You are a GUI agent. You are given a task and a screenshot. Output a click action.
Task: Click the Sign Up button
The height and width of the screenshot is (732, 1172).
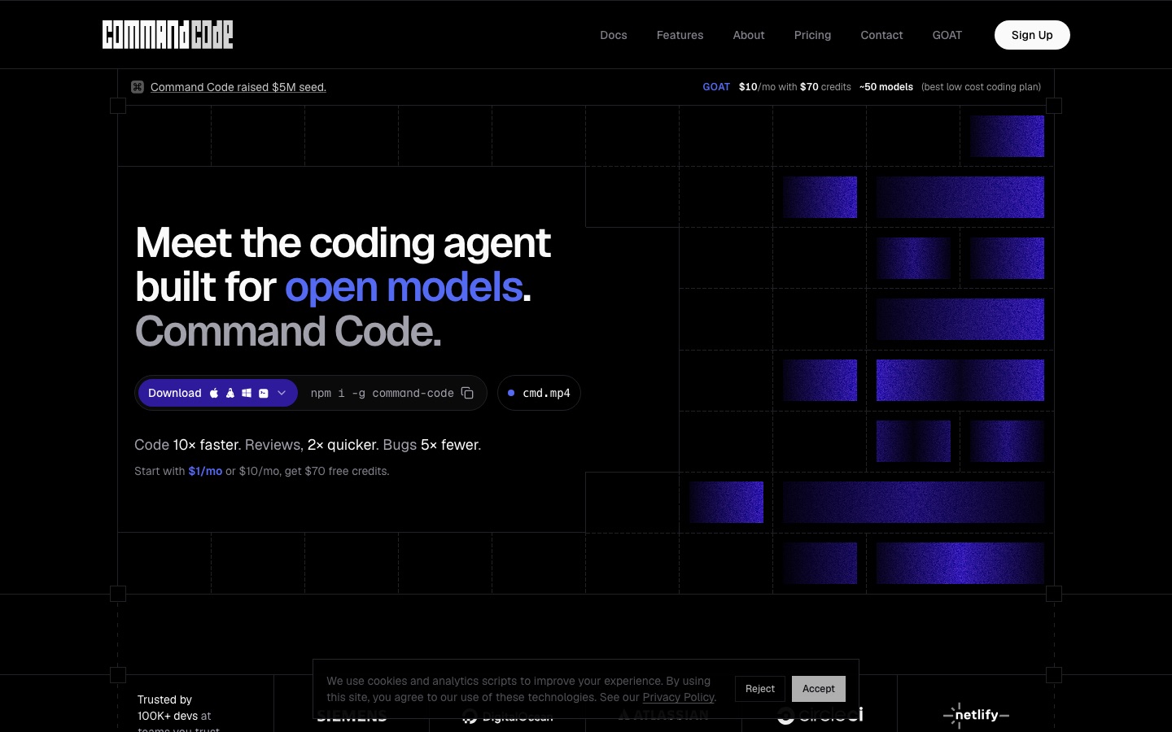point(1032,35)
